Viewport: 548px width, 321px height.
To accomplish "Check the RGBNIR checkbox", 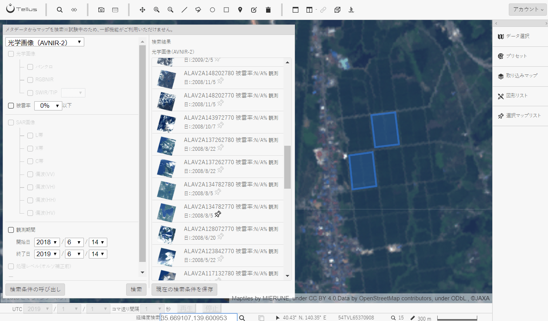I will pyautogui.click(x=30, y=80).
